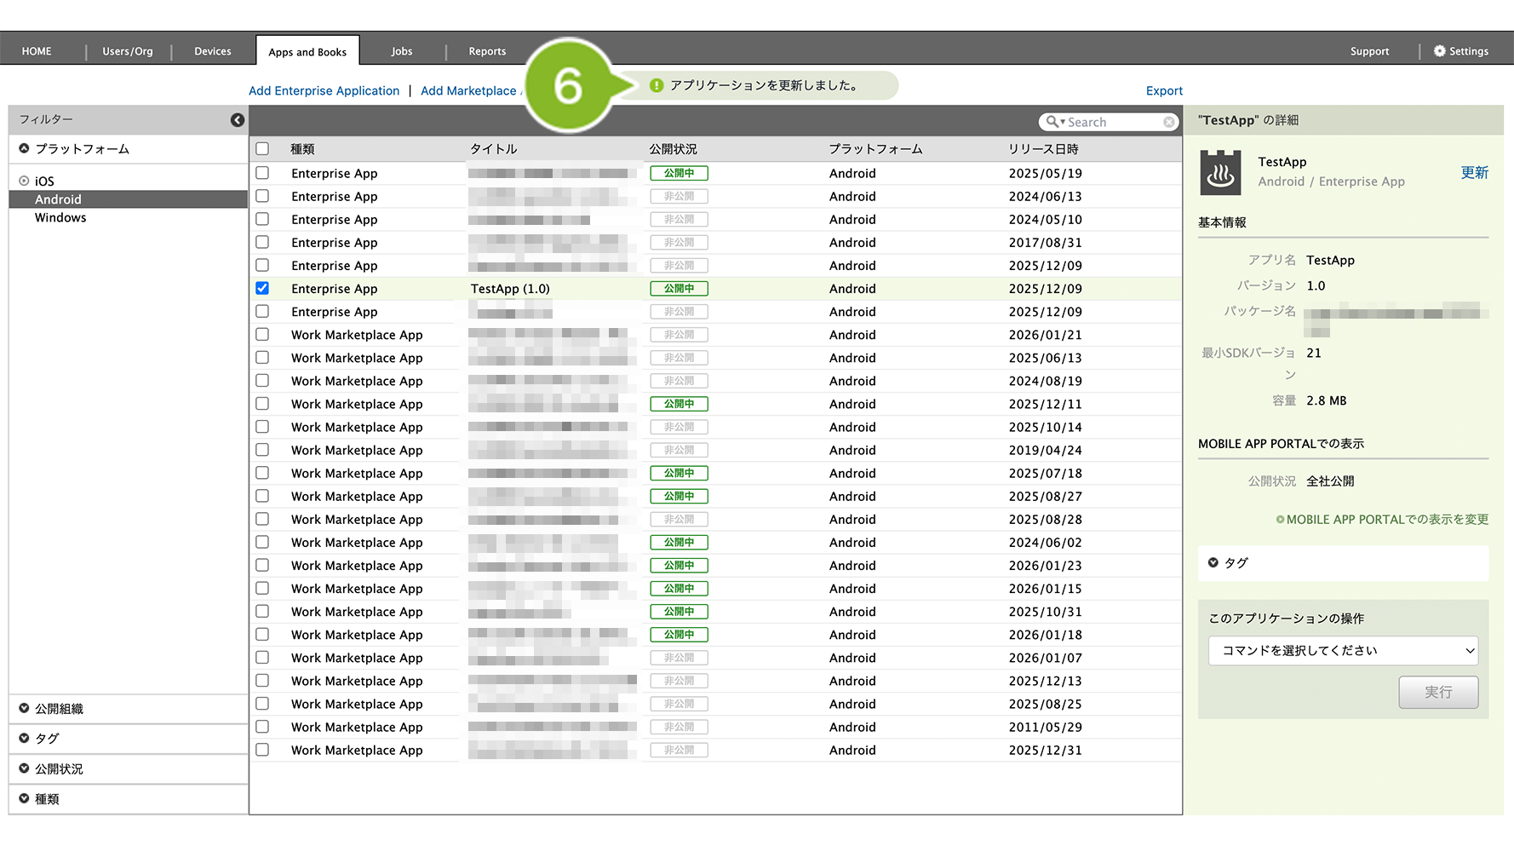Click the MOBILE APP PORTAL display change link

1382,520
